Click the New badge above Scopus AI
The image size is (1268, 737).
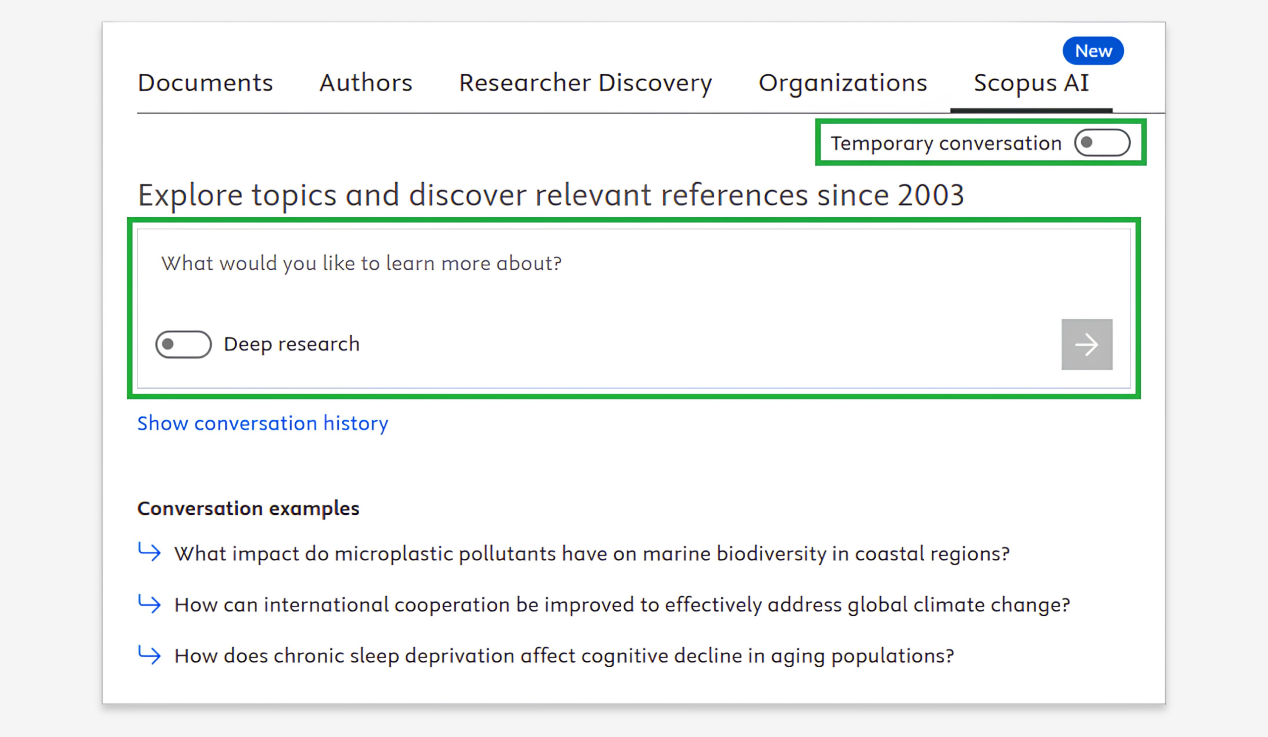[1093, 51]
